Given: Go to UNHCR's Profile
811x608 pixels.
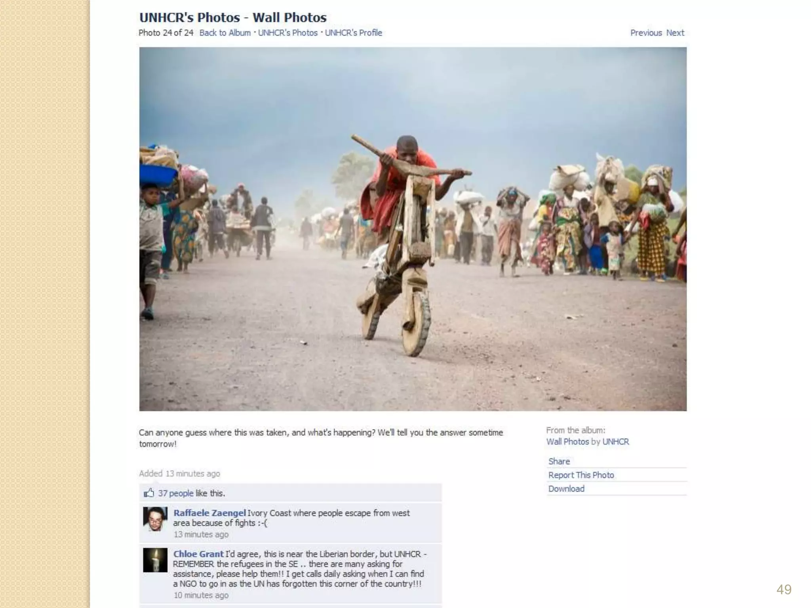Looking at the screenshot, I should 354,33.
